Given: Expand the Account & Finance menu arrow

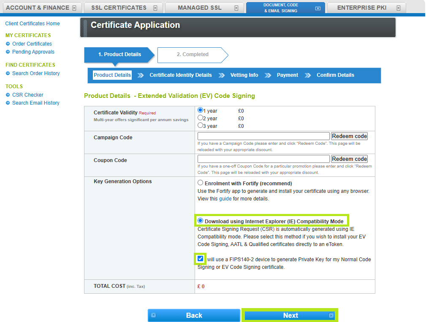Looking at the screenshot, I should (x=74, y=8).
